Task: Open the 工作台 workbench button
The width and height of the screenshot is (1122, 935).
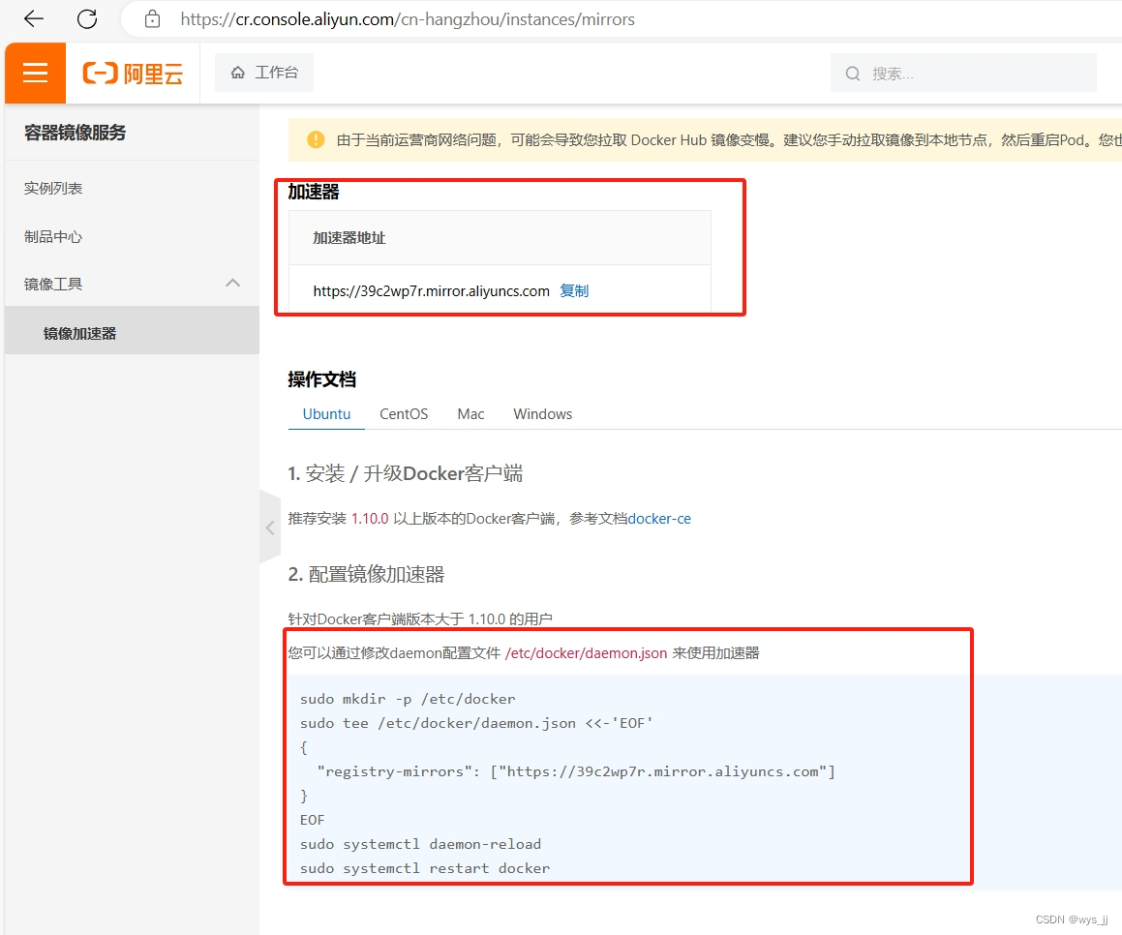Action: click(264, 73)
